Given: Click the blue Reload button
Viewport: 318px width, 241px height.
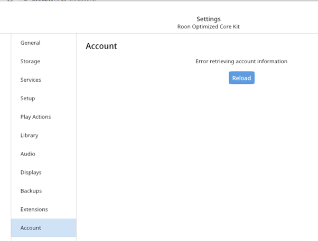Looking at the screenshot, I should click(241, 78).
